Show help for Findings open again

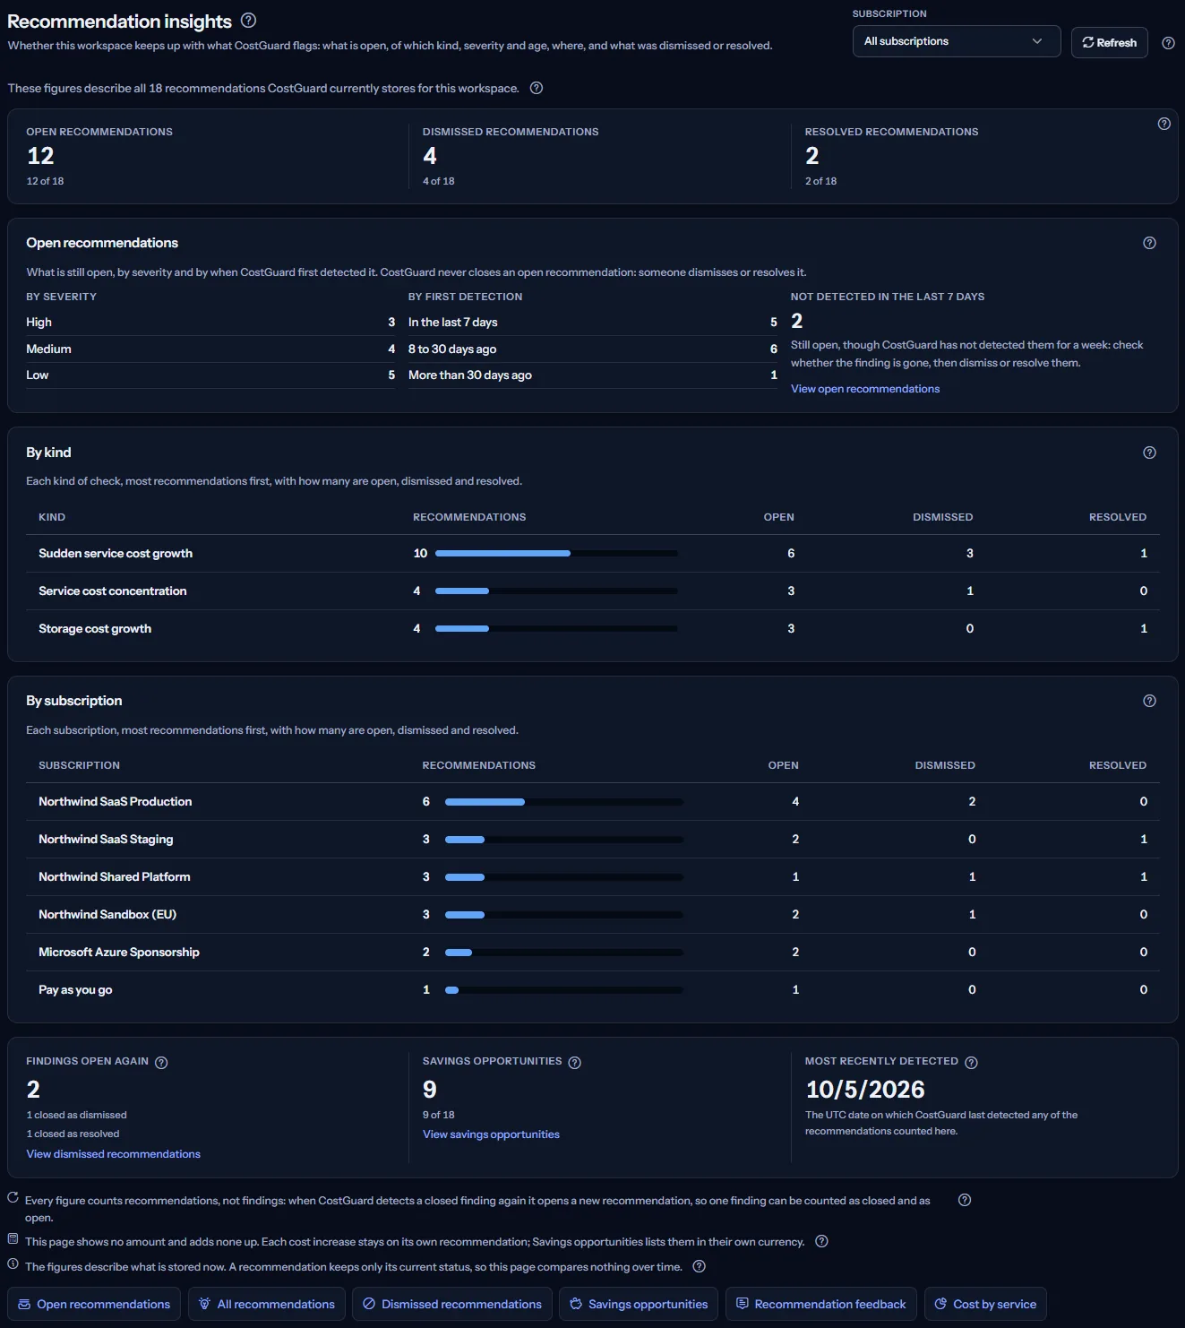pos(161,1063)
